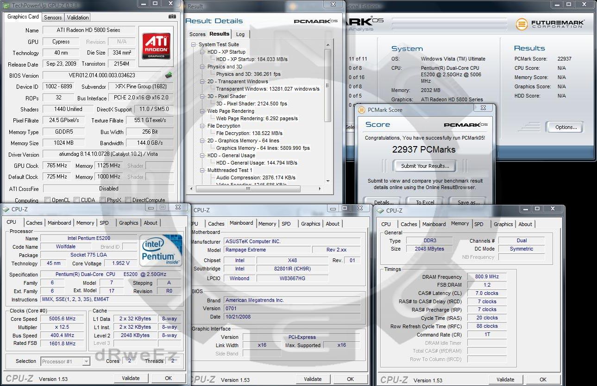
Task: Collapse the 3D - Pixel Shader node
Action: [202, 96]
